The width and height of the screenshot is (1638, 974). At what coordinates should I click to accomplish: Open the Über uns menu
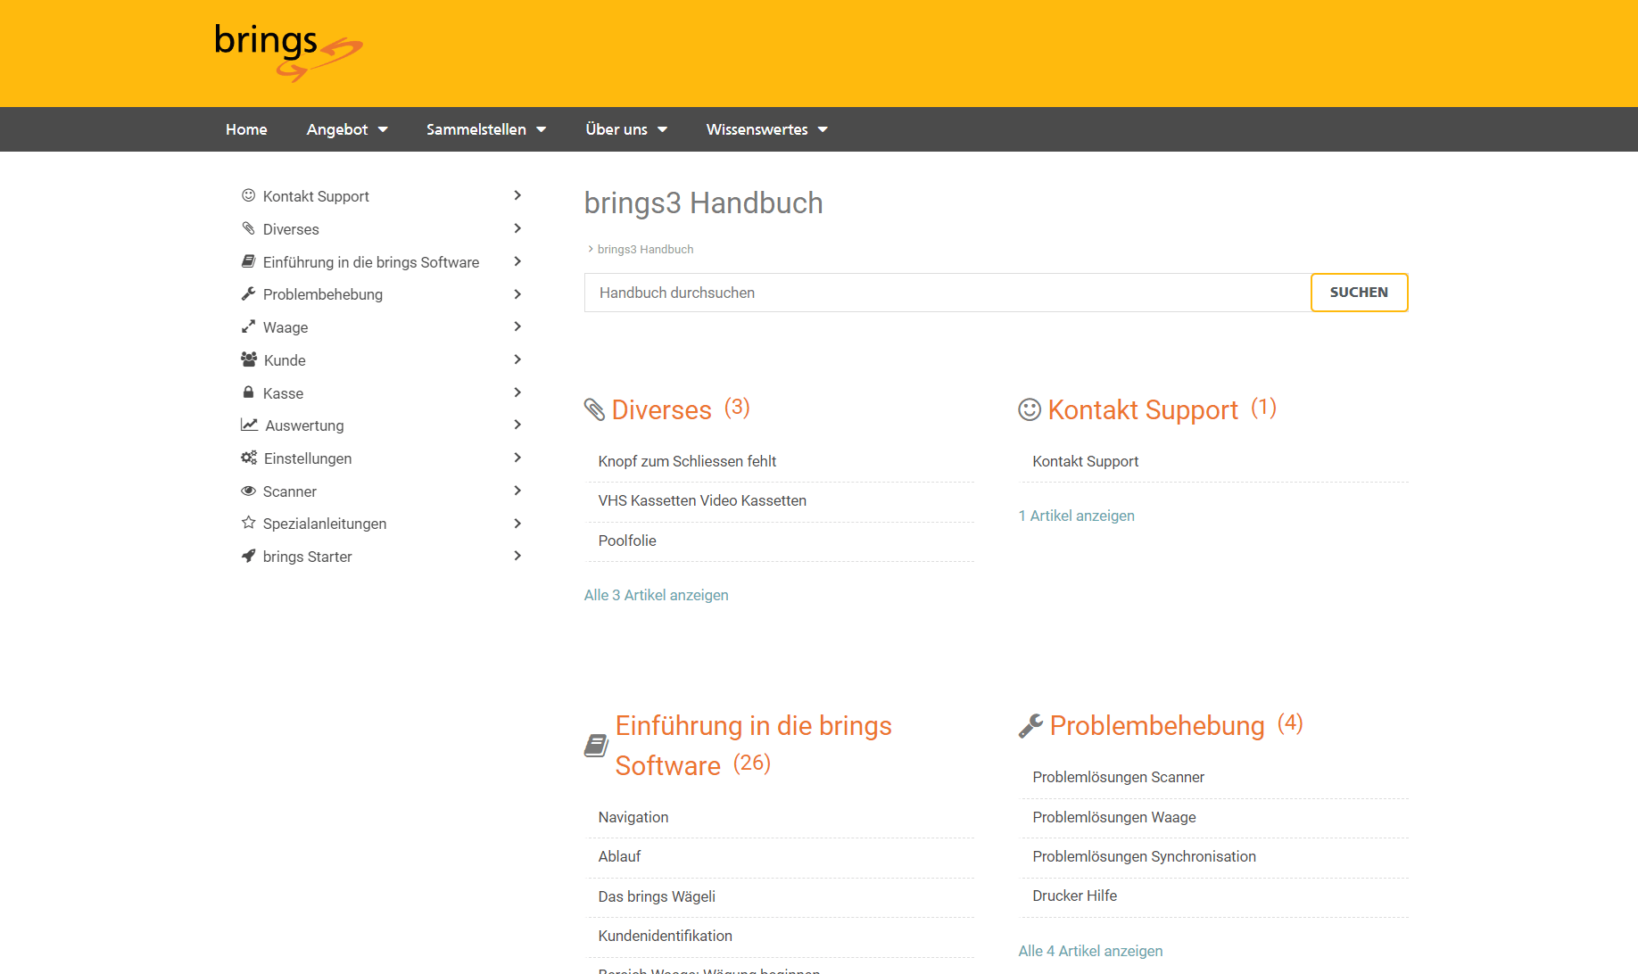point(625,129)
